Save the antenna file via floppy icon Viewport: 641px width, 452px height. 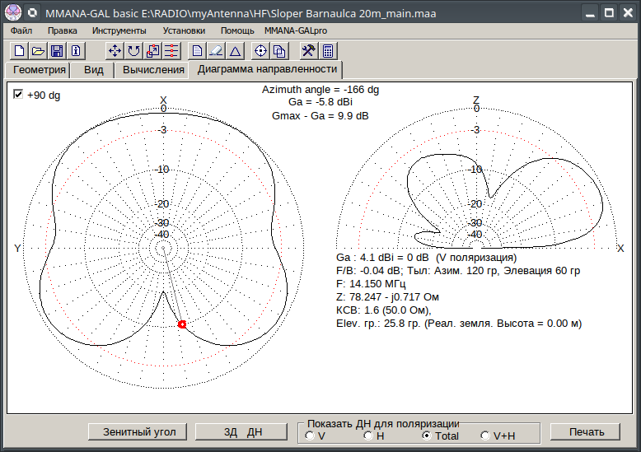[57, 50]
